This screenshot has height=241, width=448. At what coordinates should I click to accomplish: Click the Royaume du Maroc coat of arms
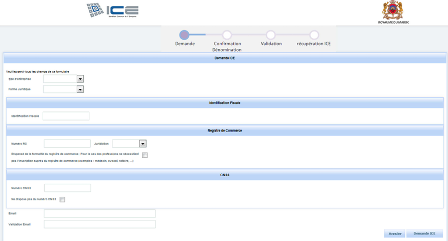coord(393,10)
